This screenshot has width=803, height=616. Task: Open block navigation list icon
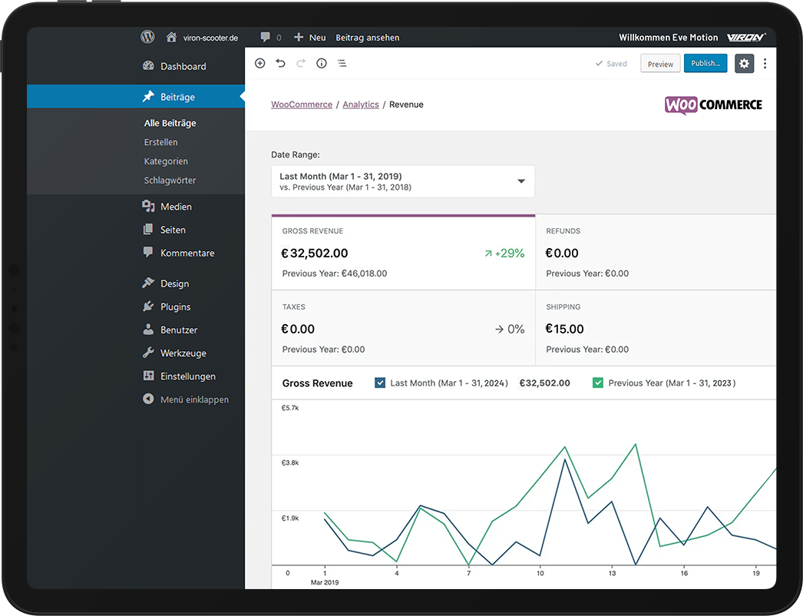(x=342, y=63)
